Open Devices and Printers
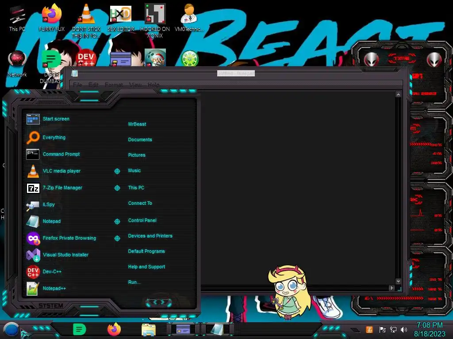Screen dimensions: 453x339 pos(150,236)
